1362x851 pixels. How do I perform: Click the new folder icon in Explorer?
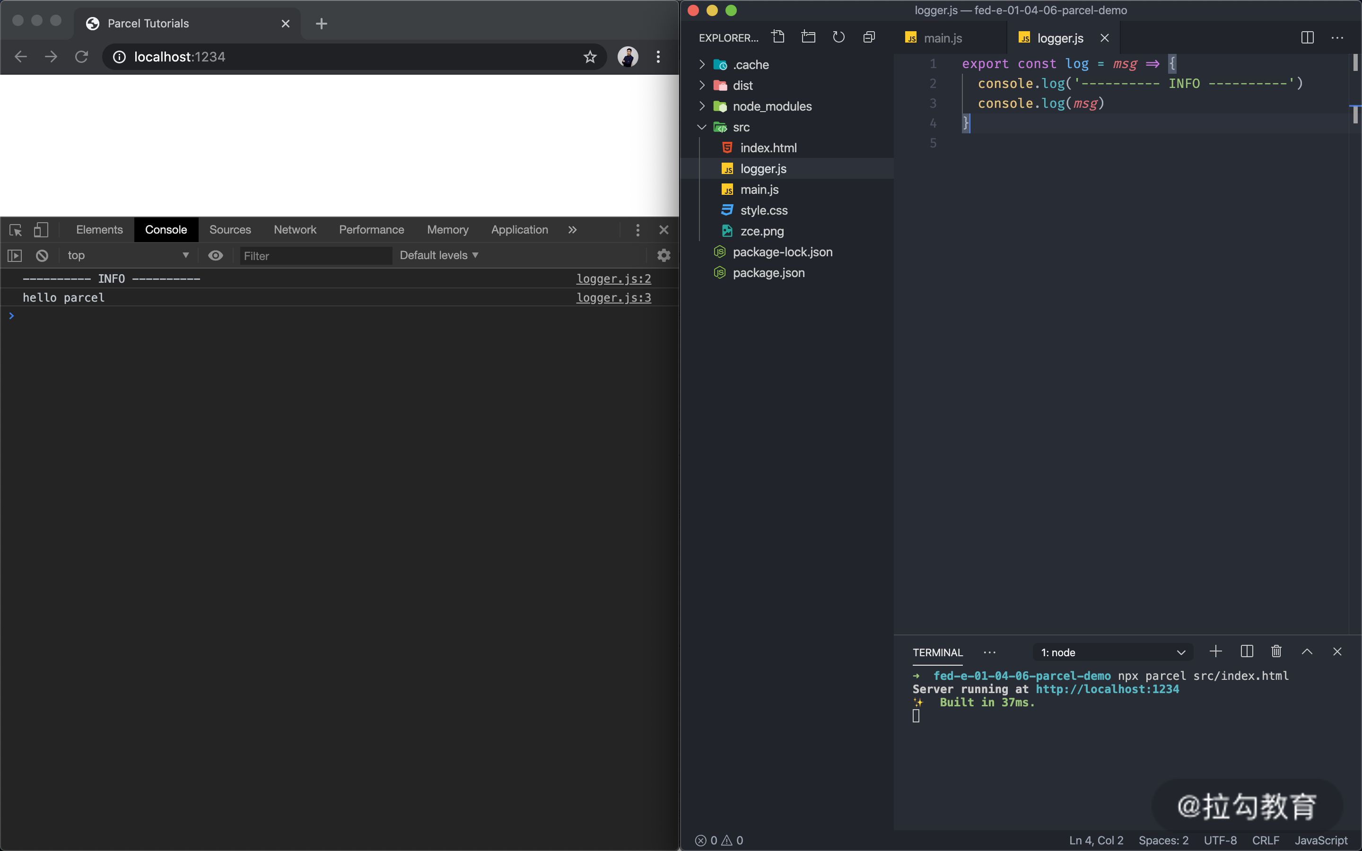(x=809, y=36)
